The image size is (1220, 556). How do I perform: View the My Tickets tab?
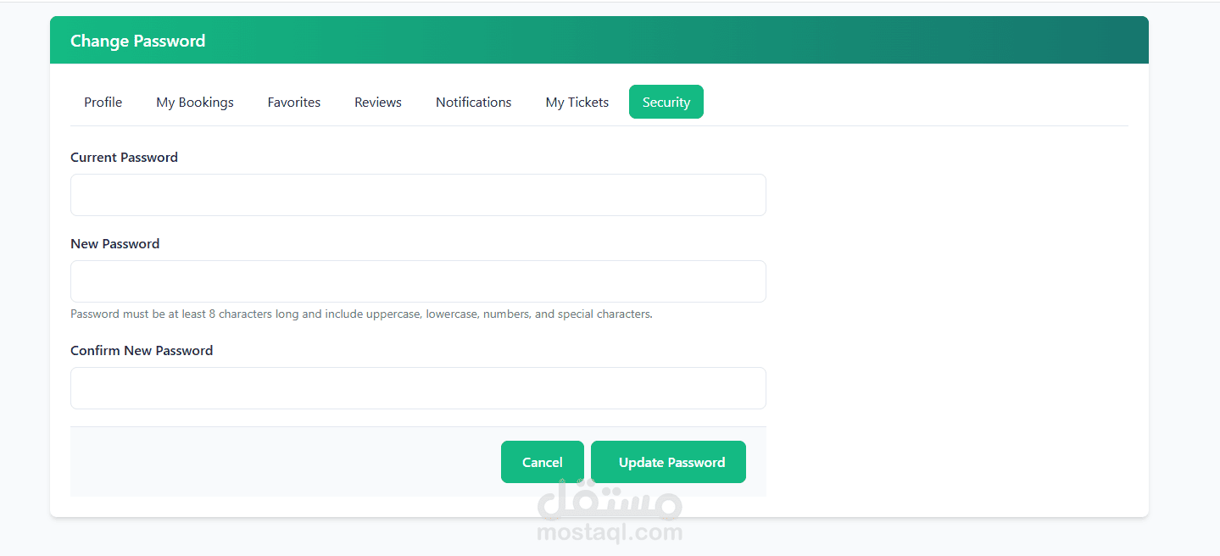click(577, 102)
